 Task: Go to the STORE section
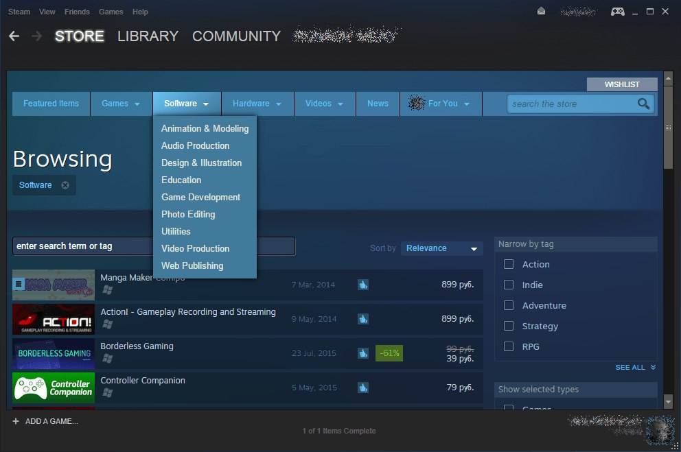coord(80,36)
